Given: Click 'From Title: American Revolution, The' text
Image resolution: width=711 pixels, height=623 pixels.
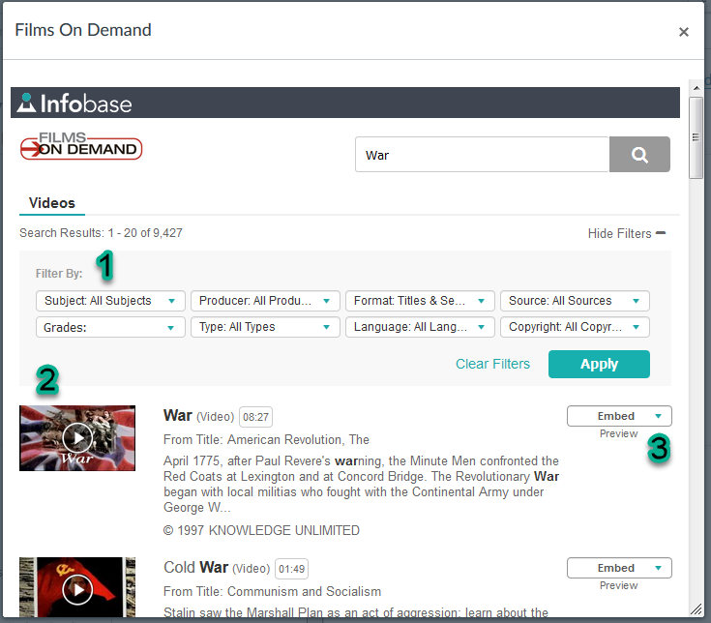Looking at the screenshot, I should pos(266,439).
